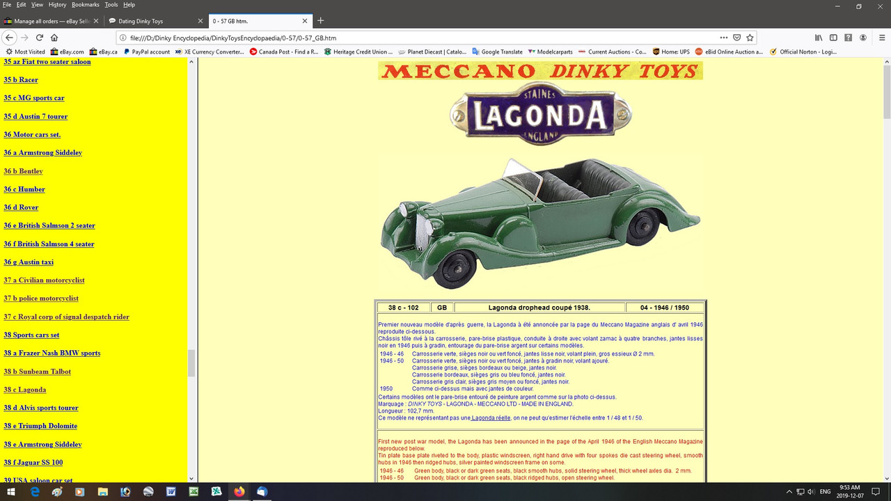
Task: Open the Home: UPS bookmark
Action: pos(671,51)
